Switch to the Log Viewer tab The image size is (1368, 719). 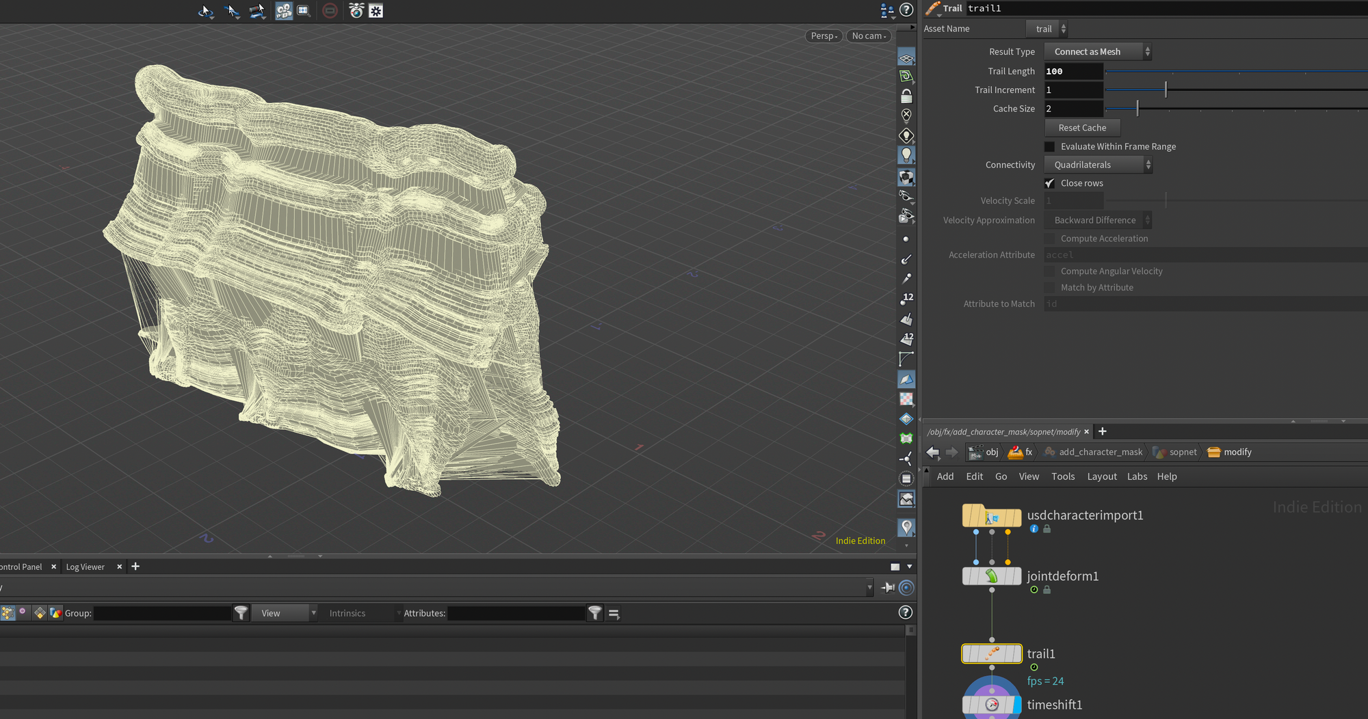point(85,567)
